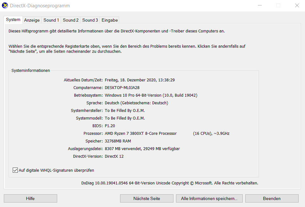Screen dimensions: 305x207
Task: Click the Computername label
Action: 88,88
